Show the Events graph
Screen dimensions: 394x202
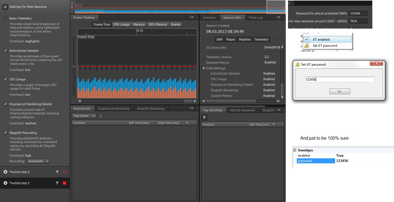click(176, 24)
